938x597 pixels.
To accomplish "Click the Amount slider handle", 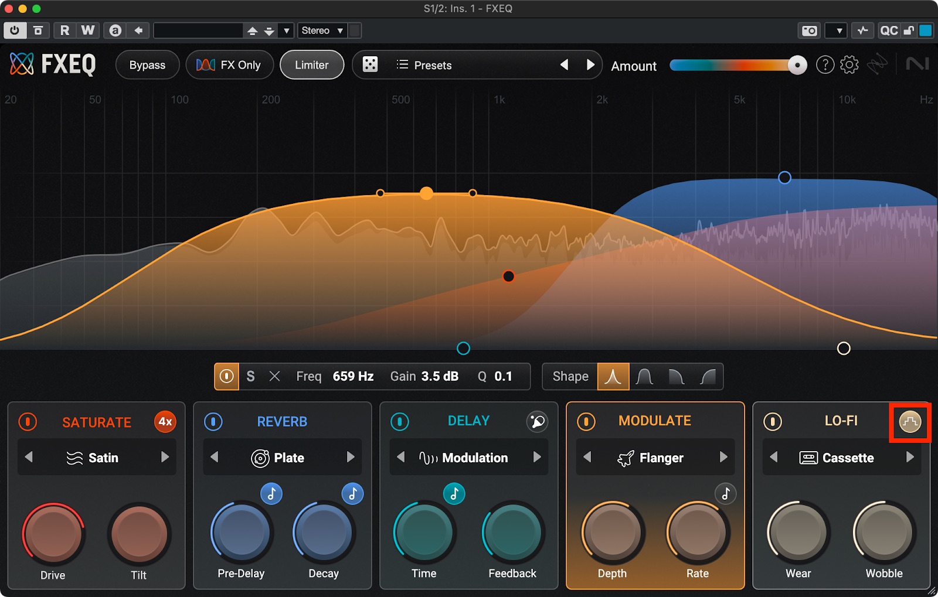I will point(797,65).
